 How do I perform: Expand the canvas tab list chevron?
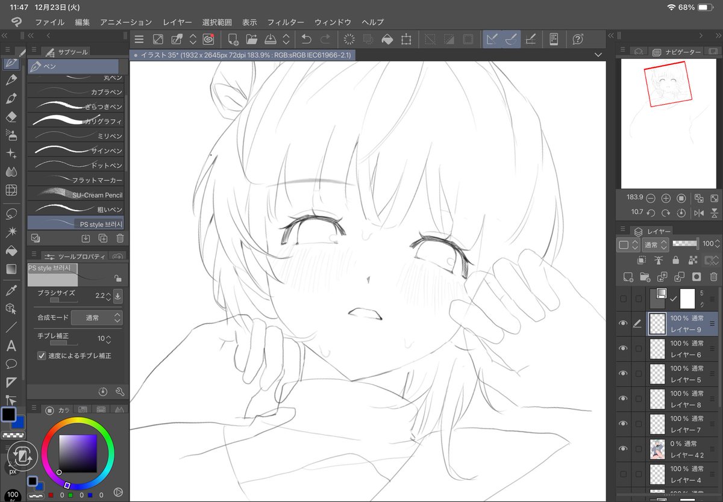(598, 55)
